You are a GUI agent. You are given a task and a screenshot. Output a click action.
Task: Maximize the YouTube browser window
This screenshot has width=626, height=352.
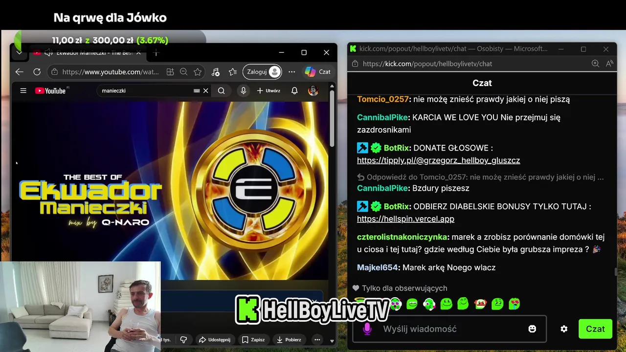pos(304,52)
